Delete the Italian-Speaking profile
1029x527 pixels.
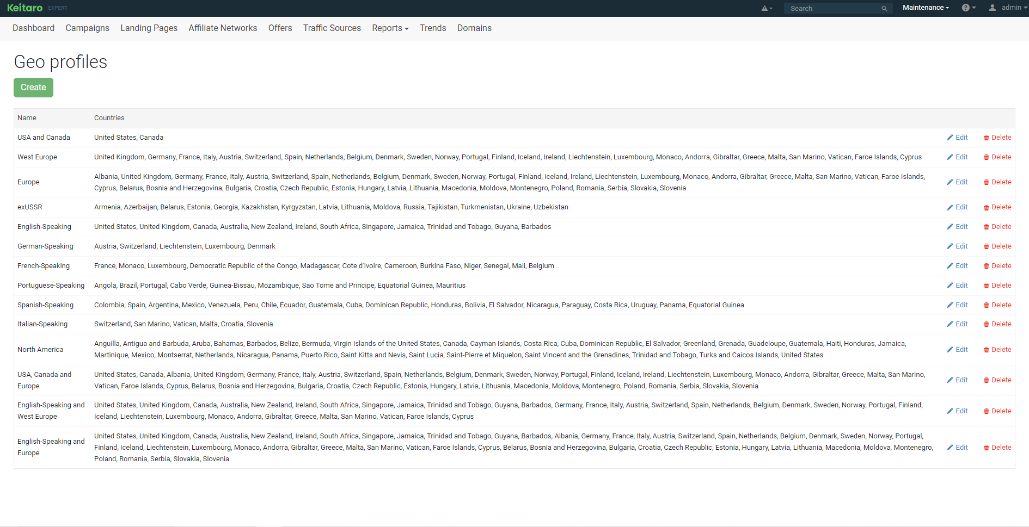997,324
